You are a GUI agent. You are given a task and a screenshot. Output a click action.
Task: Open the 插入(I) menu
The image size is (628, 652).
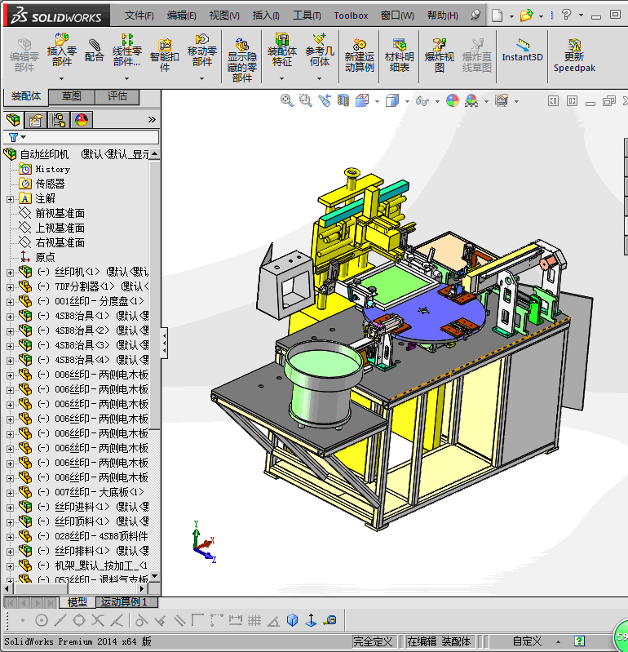coord(266,16)
